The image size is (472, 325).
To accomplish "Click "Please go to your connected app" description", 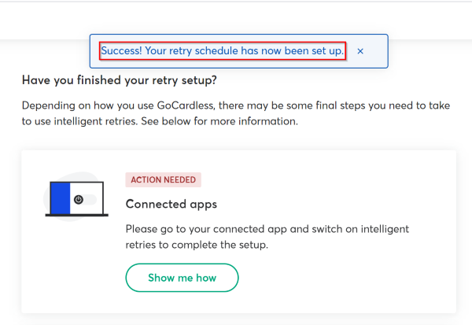I will (267, 228).
